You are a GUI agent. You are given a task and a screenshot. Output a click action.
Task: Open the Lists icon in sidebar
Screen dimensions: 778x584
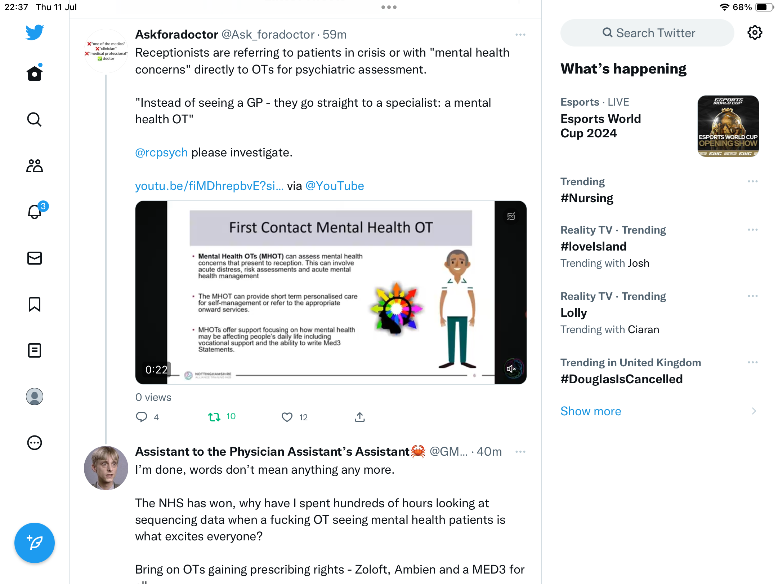coord(35,350)
